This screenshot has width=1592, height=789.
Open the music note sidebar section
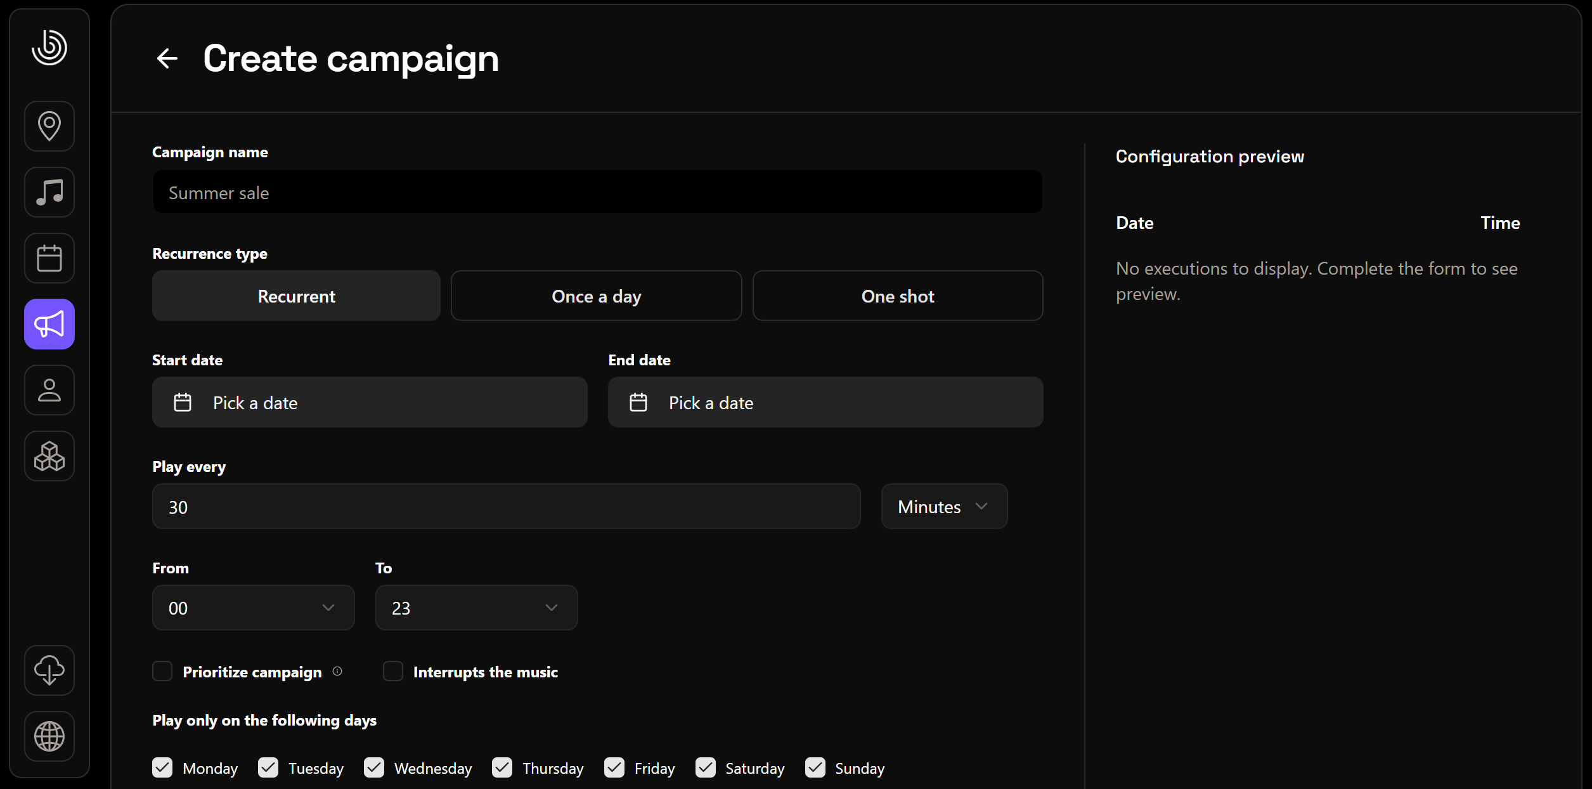click(x=49, y=192)
